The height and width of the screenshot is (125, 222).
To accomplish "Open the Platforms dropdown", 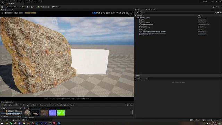I will tap(56, 7).
